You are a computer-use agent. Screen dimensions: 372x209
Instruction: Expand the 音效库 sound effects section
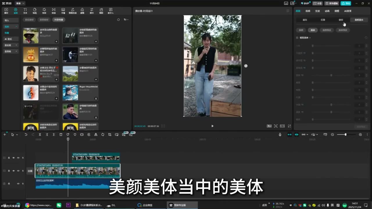(x=11, y=51)
